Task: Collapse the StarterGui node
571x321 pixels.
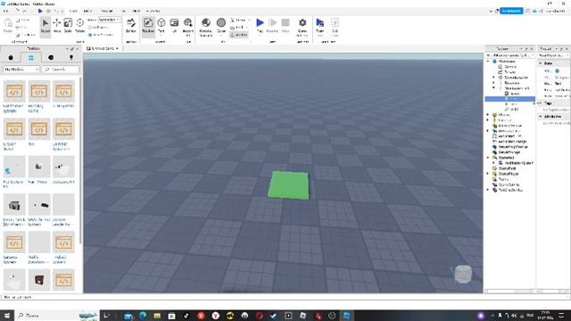Action: tap(488, 158)
